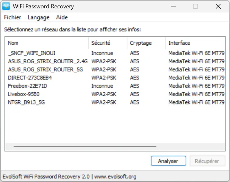
Task: Select ASUS_ROG_STRIX_ROUTER_2.4G network
Action: tap(115, 61)
